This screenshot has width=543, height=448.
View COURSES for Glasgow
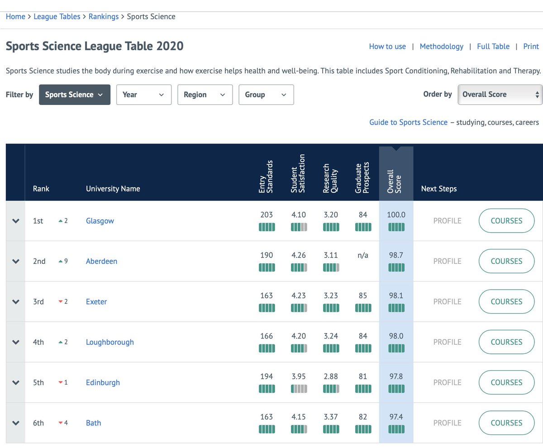(x=506, y=221)
